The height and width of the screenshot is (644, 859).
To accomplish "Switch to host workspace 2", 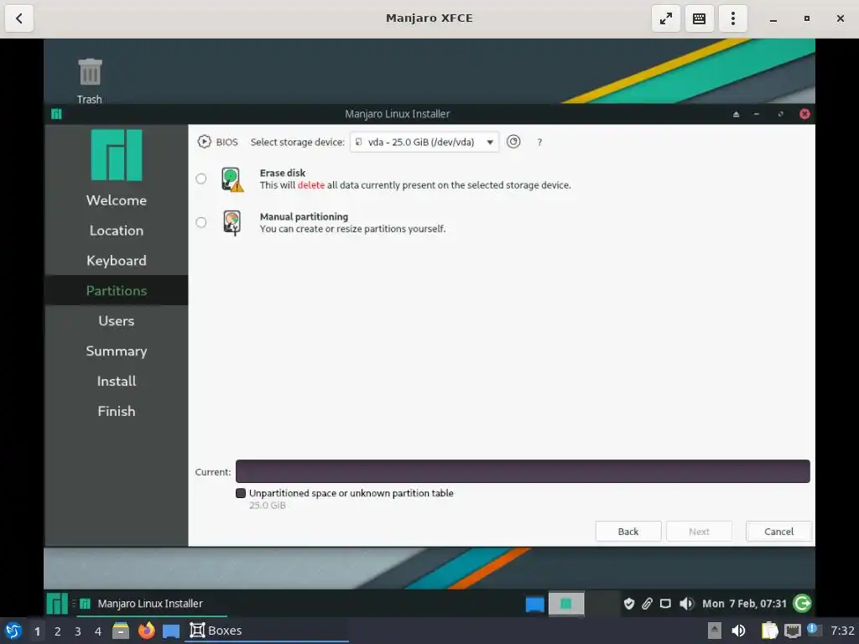I will [58, 631].
